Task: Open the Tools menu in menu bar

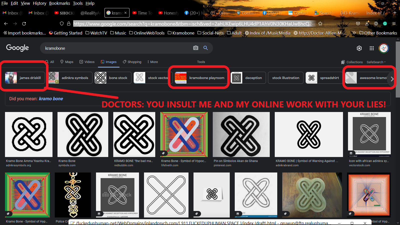Action: click(x=78, y=3)
